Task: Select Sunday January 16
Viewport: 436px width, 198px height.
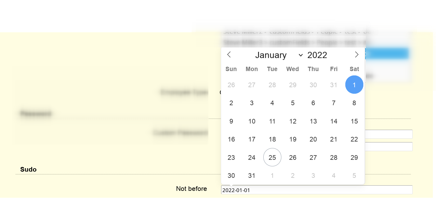Action: 231,139
